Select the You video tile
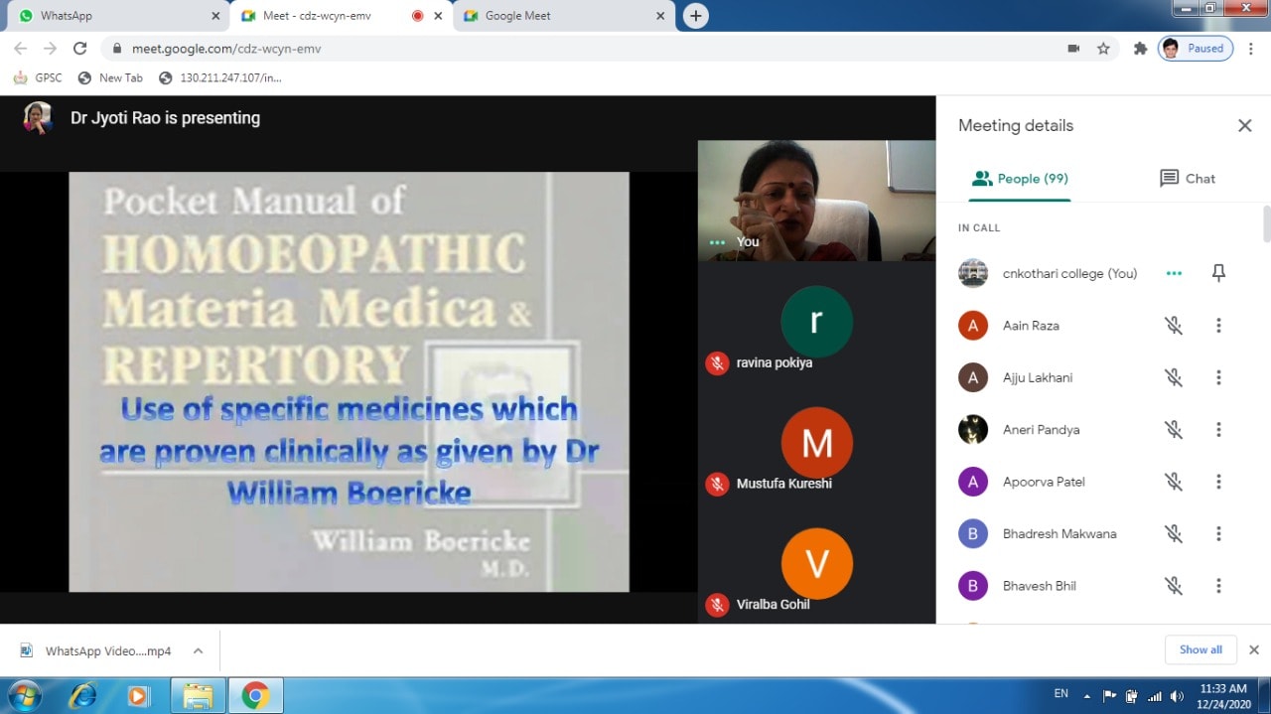 click(x=816, y=201)
